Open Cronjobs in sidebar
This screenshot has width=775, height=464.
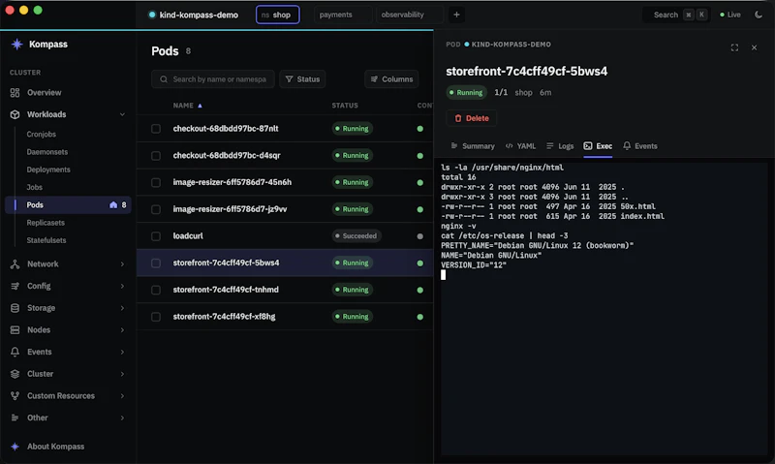click(x=42, y=134)
